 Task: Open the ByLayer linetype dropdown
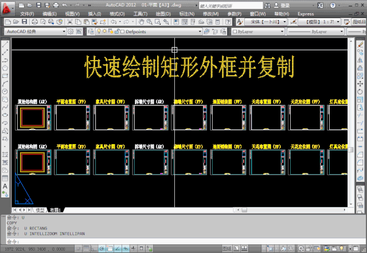[315, 31]
